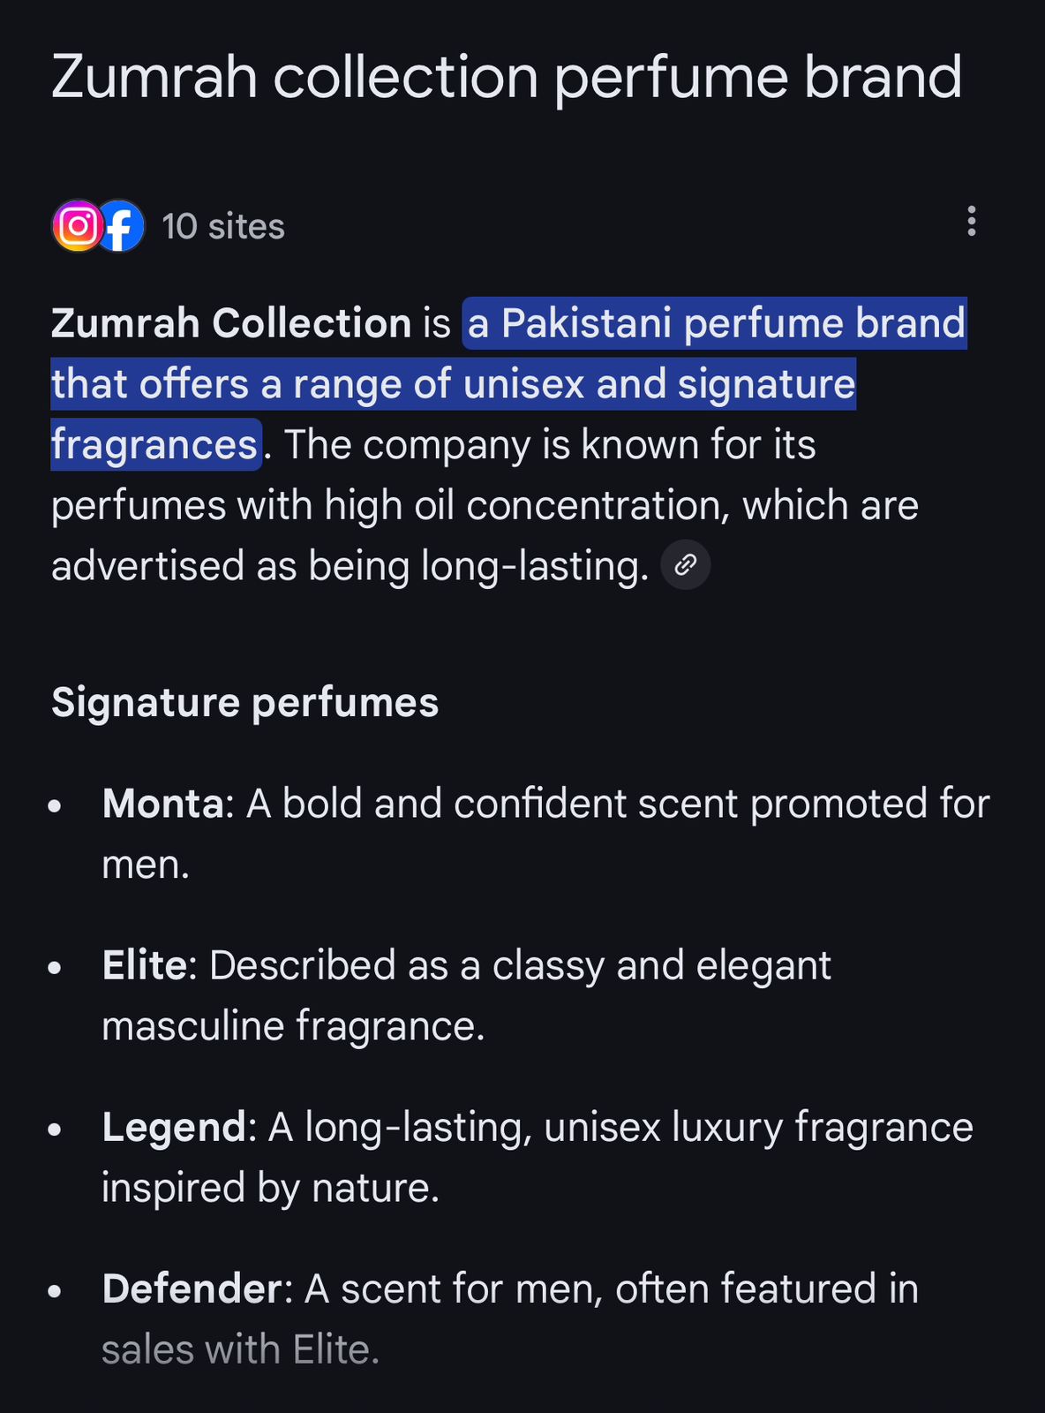The width and height of the screenshot is (1045, 1413).
Task: Click the bullet point before Monta
Action: pyautogui.click(x=55, y=805)
